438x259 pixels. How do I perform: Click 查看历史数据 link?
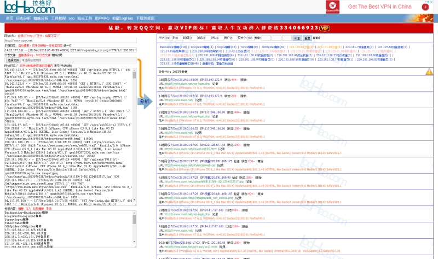click(224, 63)
